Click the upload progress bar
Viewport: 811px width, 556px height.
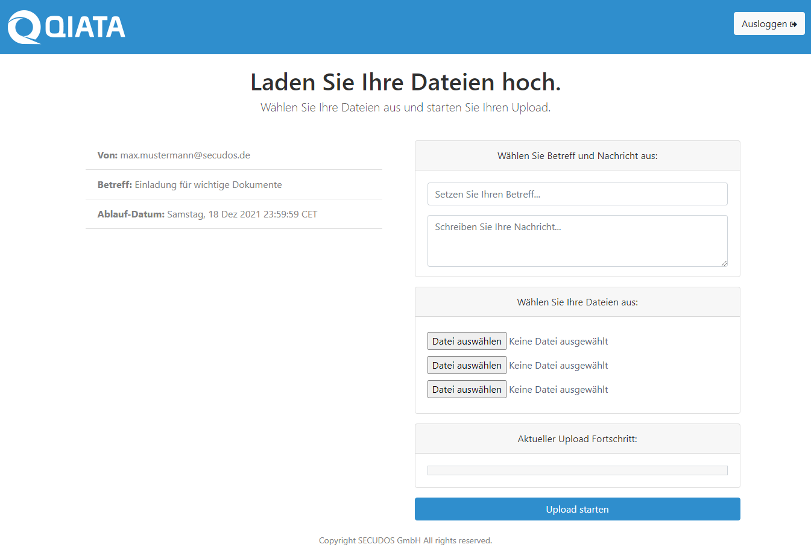pos(577,470)
